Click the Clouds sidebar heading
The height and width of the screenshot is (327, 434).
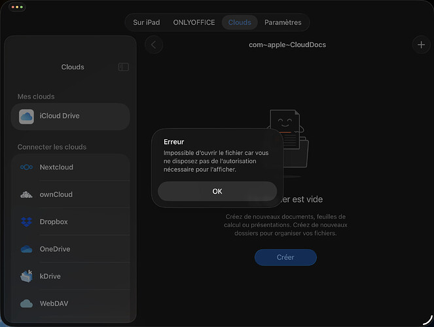73,67
